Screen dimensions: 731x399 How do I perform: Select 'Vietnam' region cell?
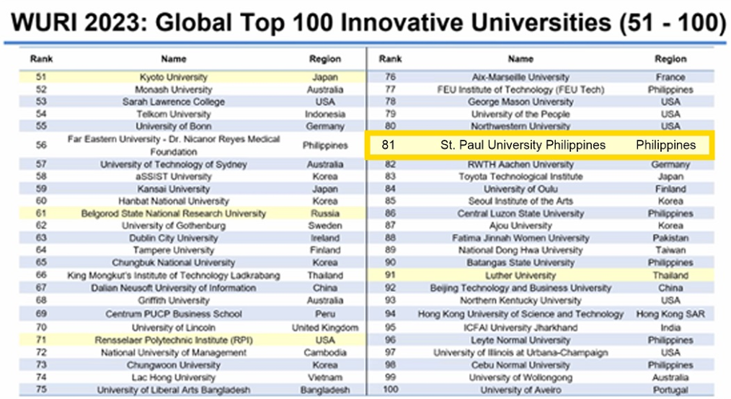coord(325,377)
